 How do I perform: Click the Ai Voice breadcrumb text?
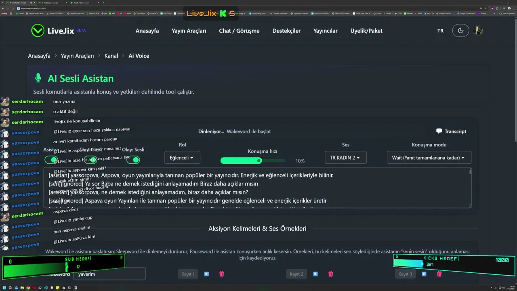[139, 56]
